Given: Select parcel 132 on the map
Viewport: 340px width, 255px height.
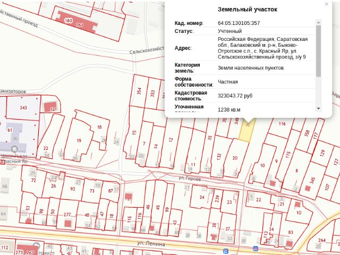Looking at the screenshot, I should (219, 156).
